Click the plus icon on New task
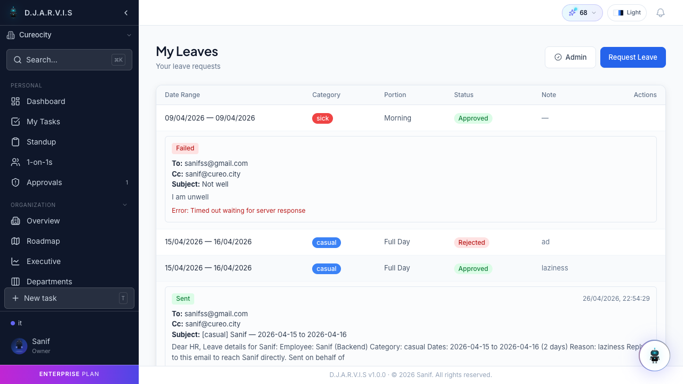Screen dimensions: 683x384 click(x=15, y=298)
